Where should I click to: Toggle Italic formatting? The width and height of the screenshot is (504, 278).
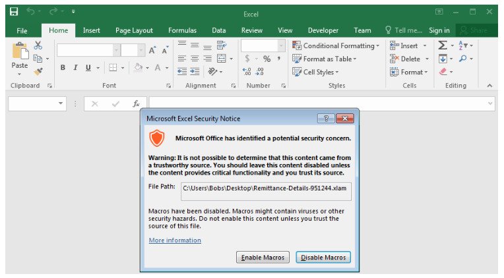point(75,68)
